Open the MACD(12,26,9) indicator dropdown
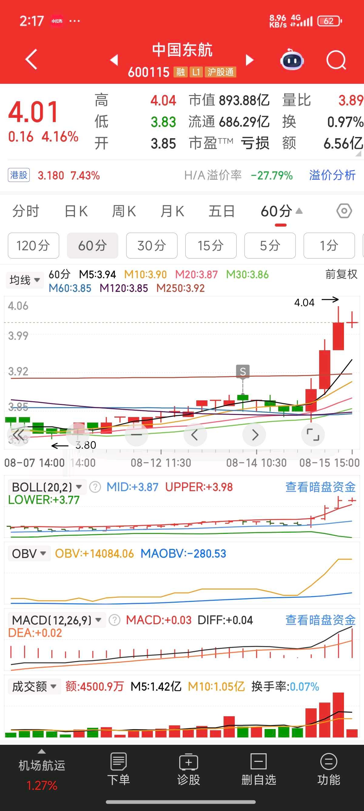 [57, 620]
